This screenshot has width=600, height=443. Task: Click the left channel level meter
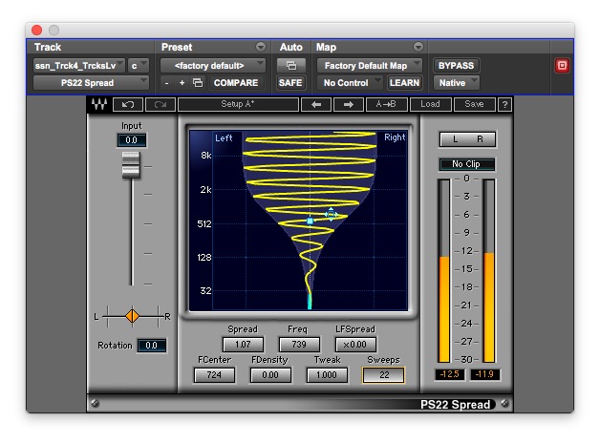coord(444,270)
